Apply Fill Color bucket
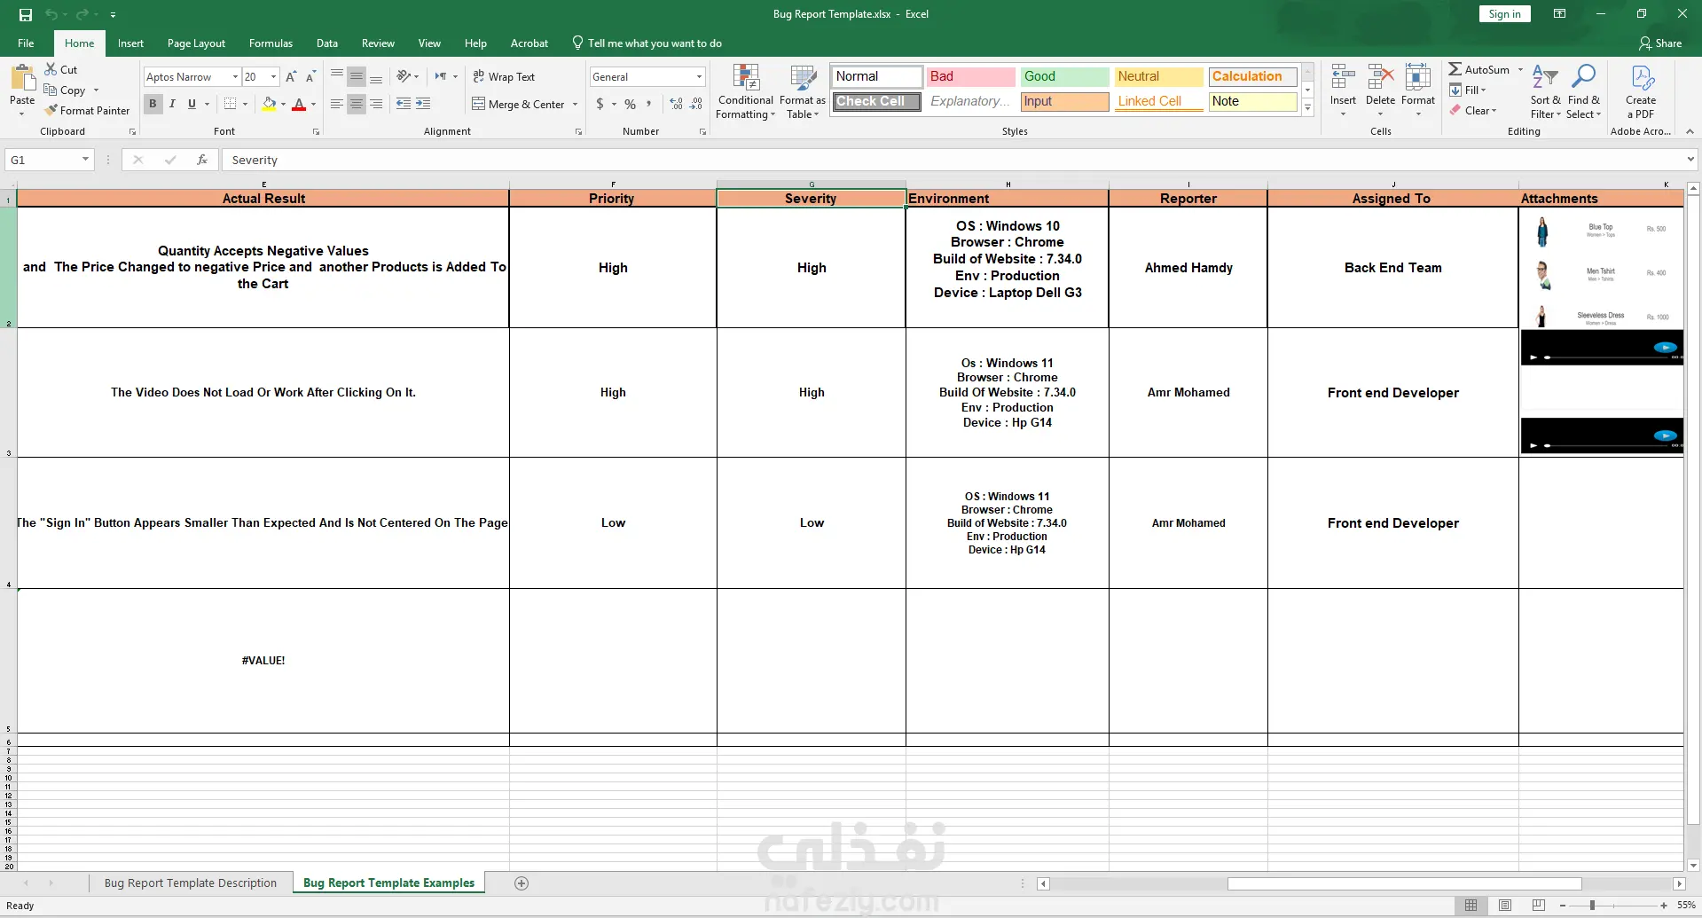Image resolution: width=1702 pixels, height=918 pixels. click(269, 104)
